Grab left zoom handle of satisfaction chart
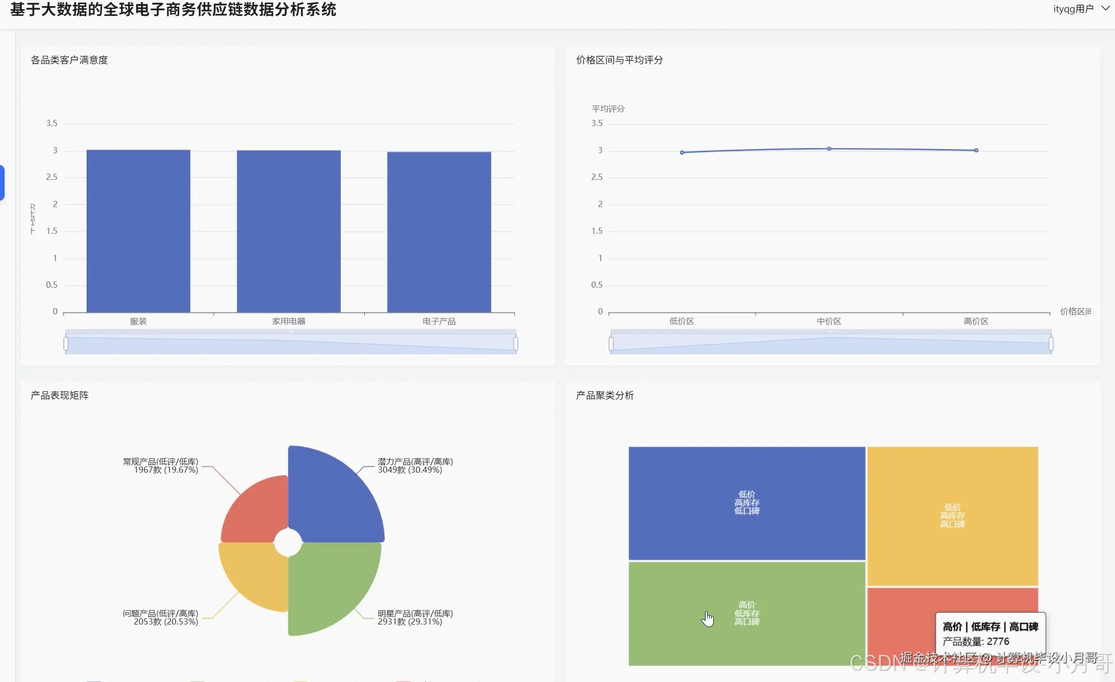Screen dimensions: 1115x682 tap(66, 343)
